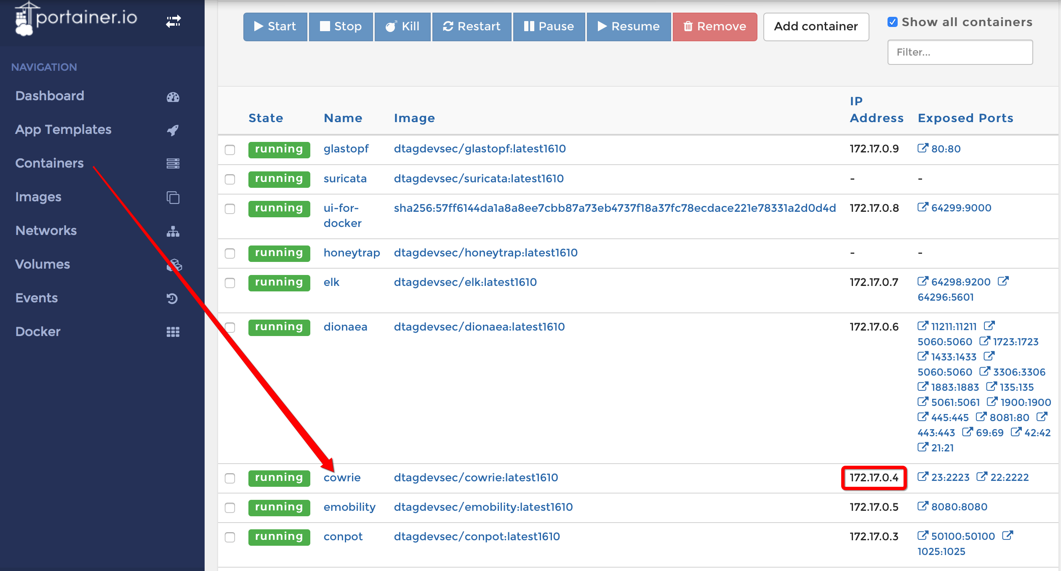Go to Containers in the navigation
This screenshot has height=571, width=1061.
49,163
